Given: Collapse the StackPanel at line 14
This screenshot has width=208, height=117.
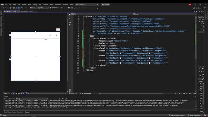Looking at the screenshot, I should (x=84, y=48).
